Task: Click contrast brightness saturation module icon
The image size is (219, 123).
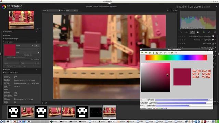Action: tap(213, 36)
